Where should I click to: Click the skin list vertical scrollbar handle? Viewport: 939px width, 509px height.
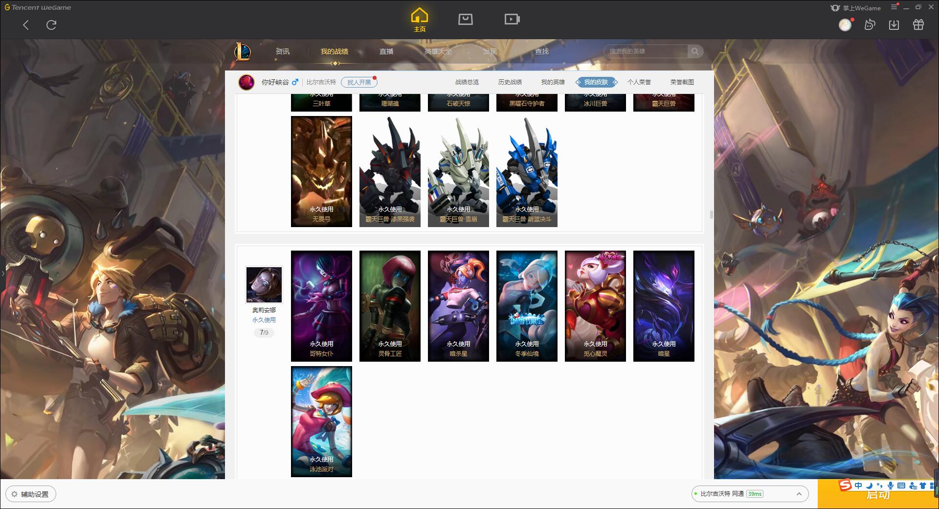tap(711, 215)
